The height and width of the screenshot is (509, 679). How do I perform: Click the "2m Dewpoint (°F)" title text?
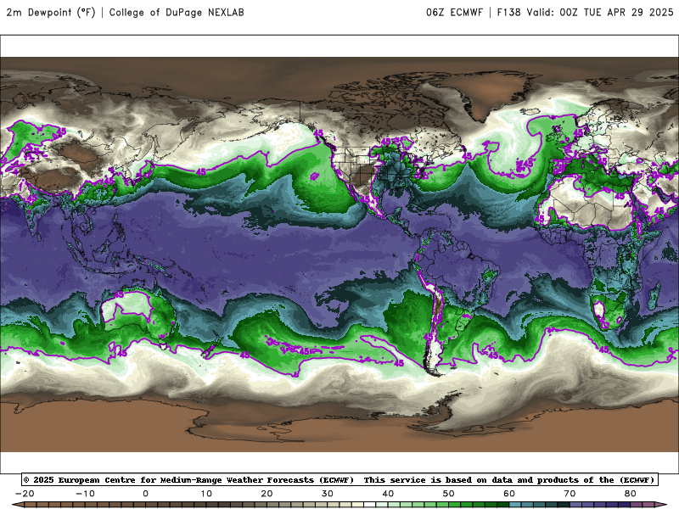pyautogui.click(x=51, y=12)
